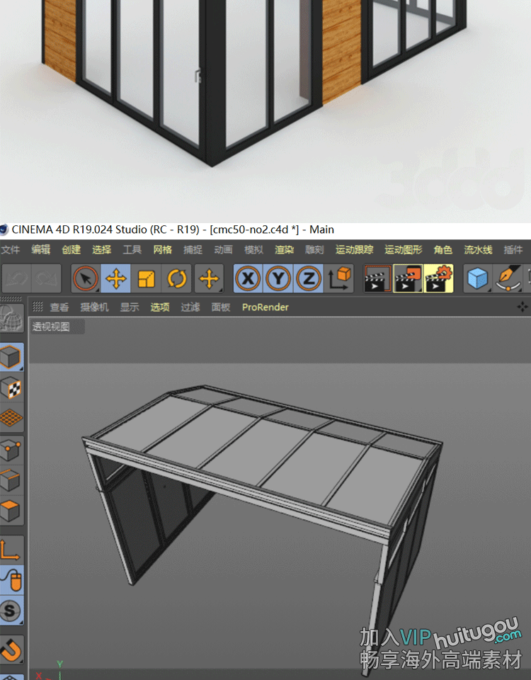Toggle the X axis lock
This screenshot has height=680, width=531.
point(248,278)
